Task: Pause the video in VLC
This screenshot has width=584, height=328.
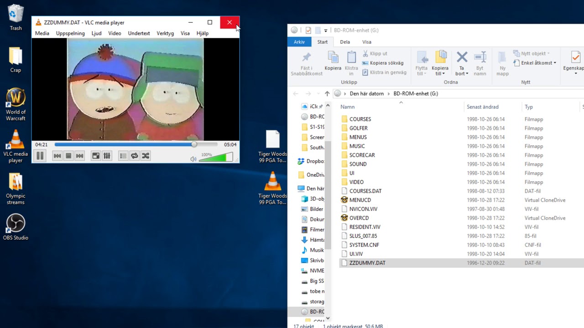Action: click(40, 156)
